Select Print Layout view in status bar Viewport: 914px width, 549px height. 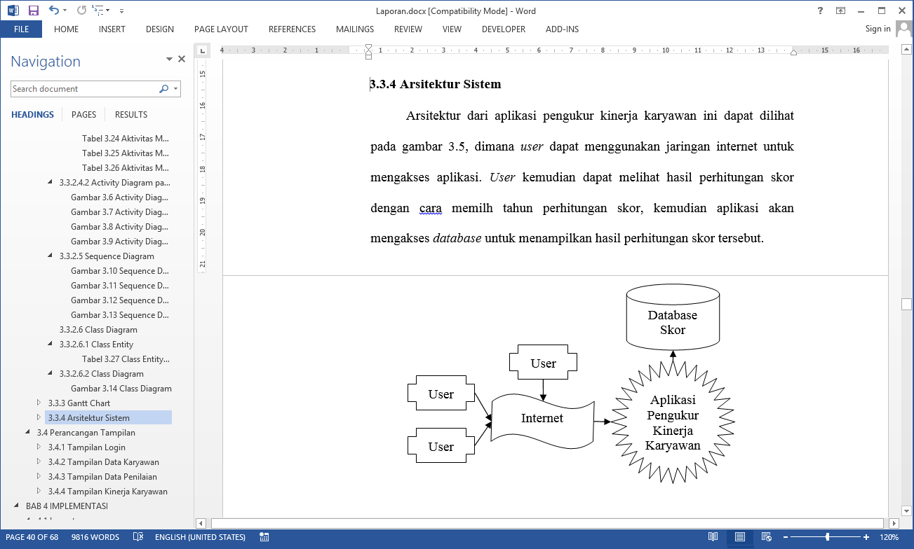coord(739,537)
